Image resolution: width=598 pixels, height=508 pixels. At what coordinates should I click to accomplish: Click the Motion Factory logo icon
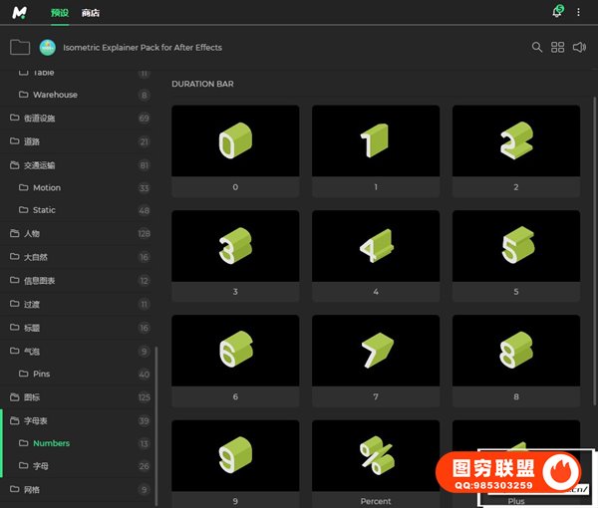[21, 12]
